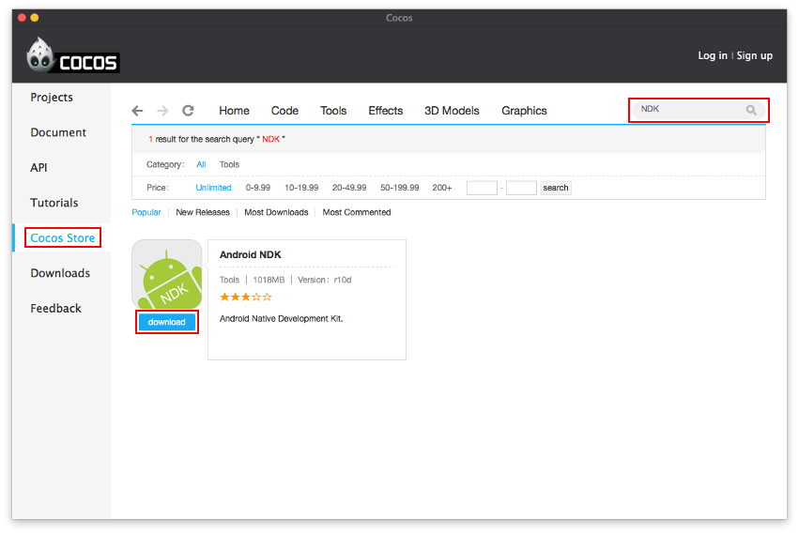
Task: Open Feedback in the sidebar
Action: click(x=55, y=308)
